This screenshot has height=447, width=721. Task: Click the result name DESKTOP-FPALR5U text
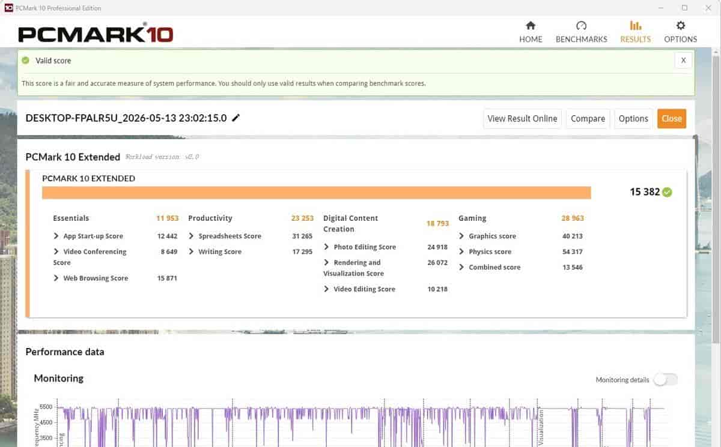pyautogui.click(x=126, y=118)
